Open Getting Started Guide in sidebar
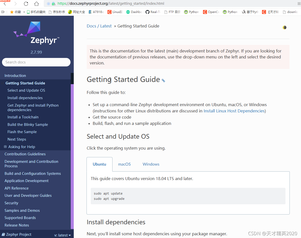Screen dimensions: 301x238 click(25, 83)
